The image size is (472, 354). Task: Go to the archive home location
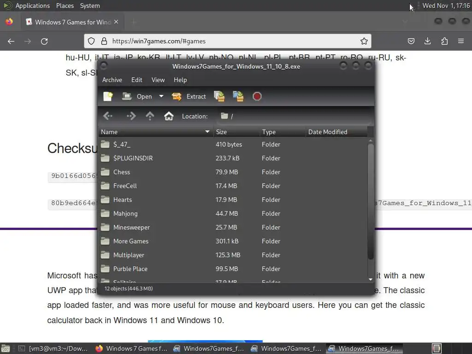tap(169, 116)
